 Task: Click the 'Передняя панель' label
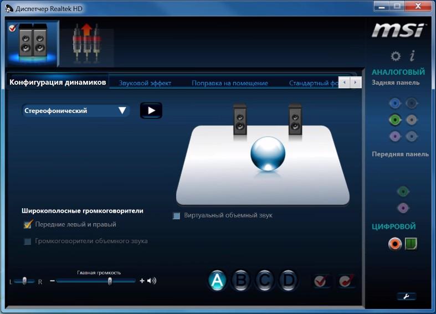tap(400, 154)
